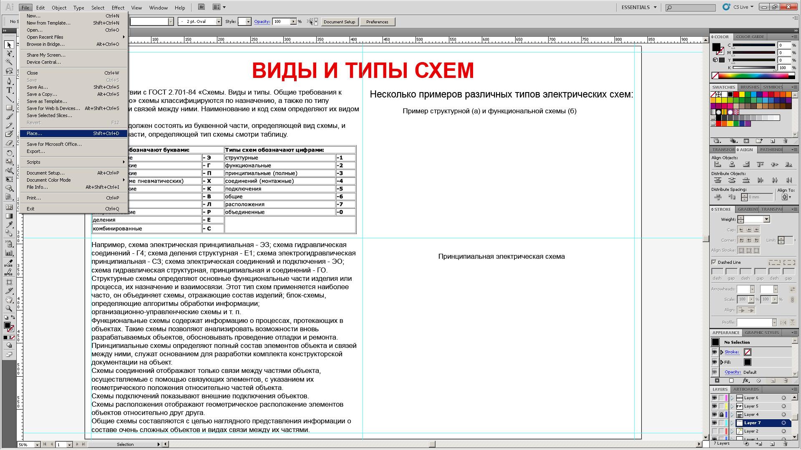
Task: Click Create New Layer icon in Layers panel
Action: point(772,444)
